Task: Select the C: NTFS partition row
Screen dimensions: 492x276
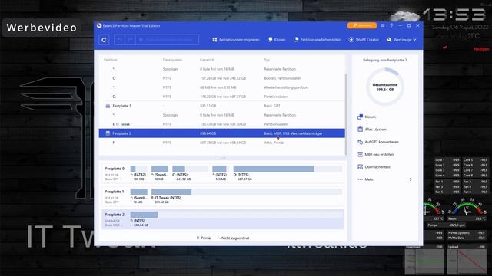Action: point(222,78)
